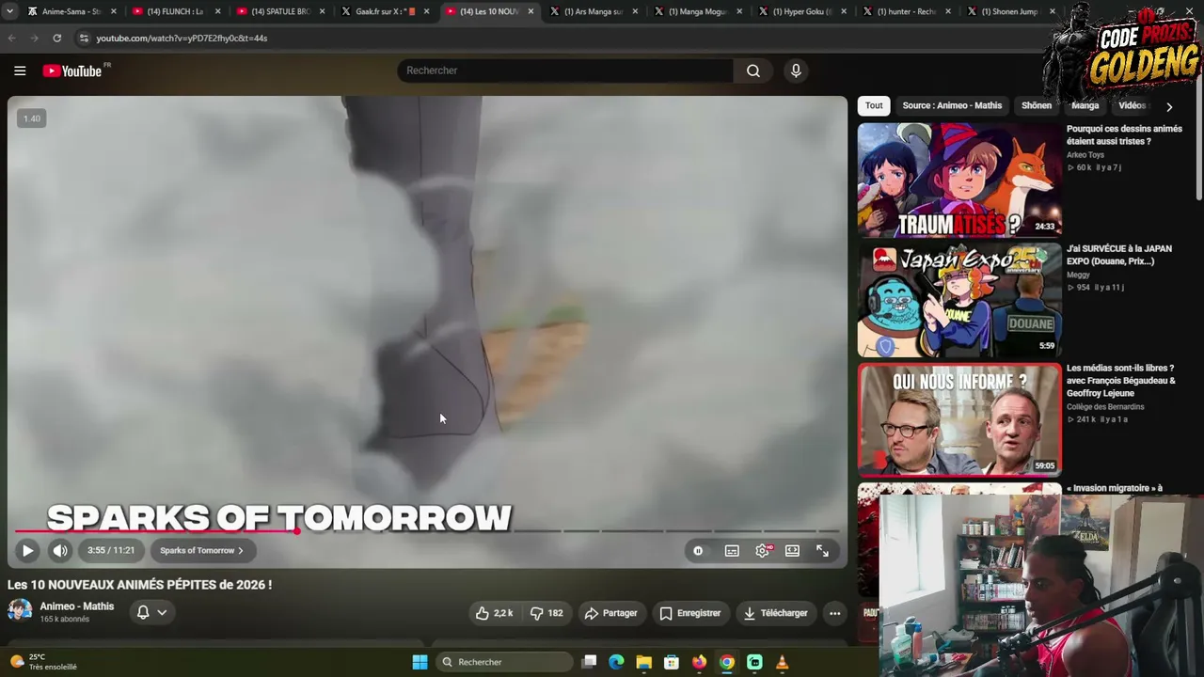Open Task View on the taskbar

pos(589,662)
